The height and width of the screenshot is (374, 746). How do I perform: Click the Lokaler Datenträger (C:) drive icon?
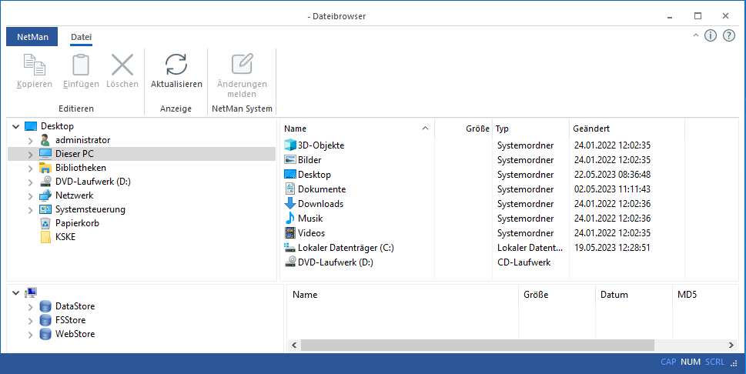(x=289, y=248)
